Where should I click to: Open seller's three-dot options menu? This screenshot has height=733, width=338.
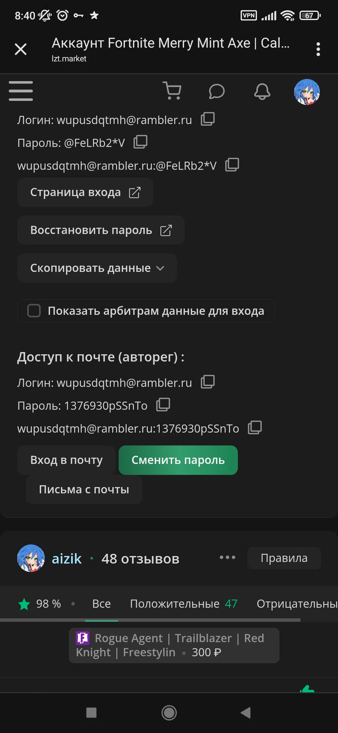(228, 558)
